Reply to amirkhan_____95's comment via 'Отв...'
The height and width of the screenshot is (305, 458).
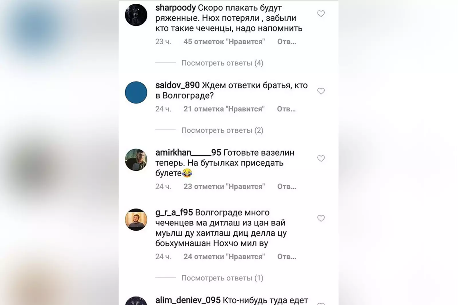click(x=287, y=186)
